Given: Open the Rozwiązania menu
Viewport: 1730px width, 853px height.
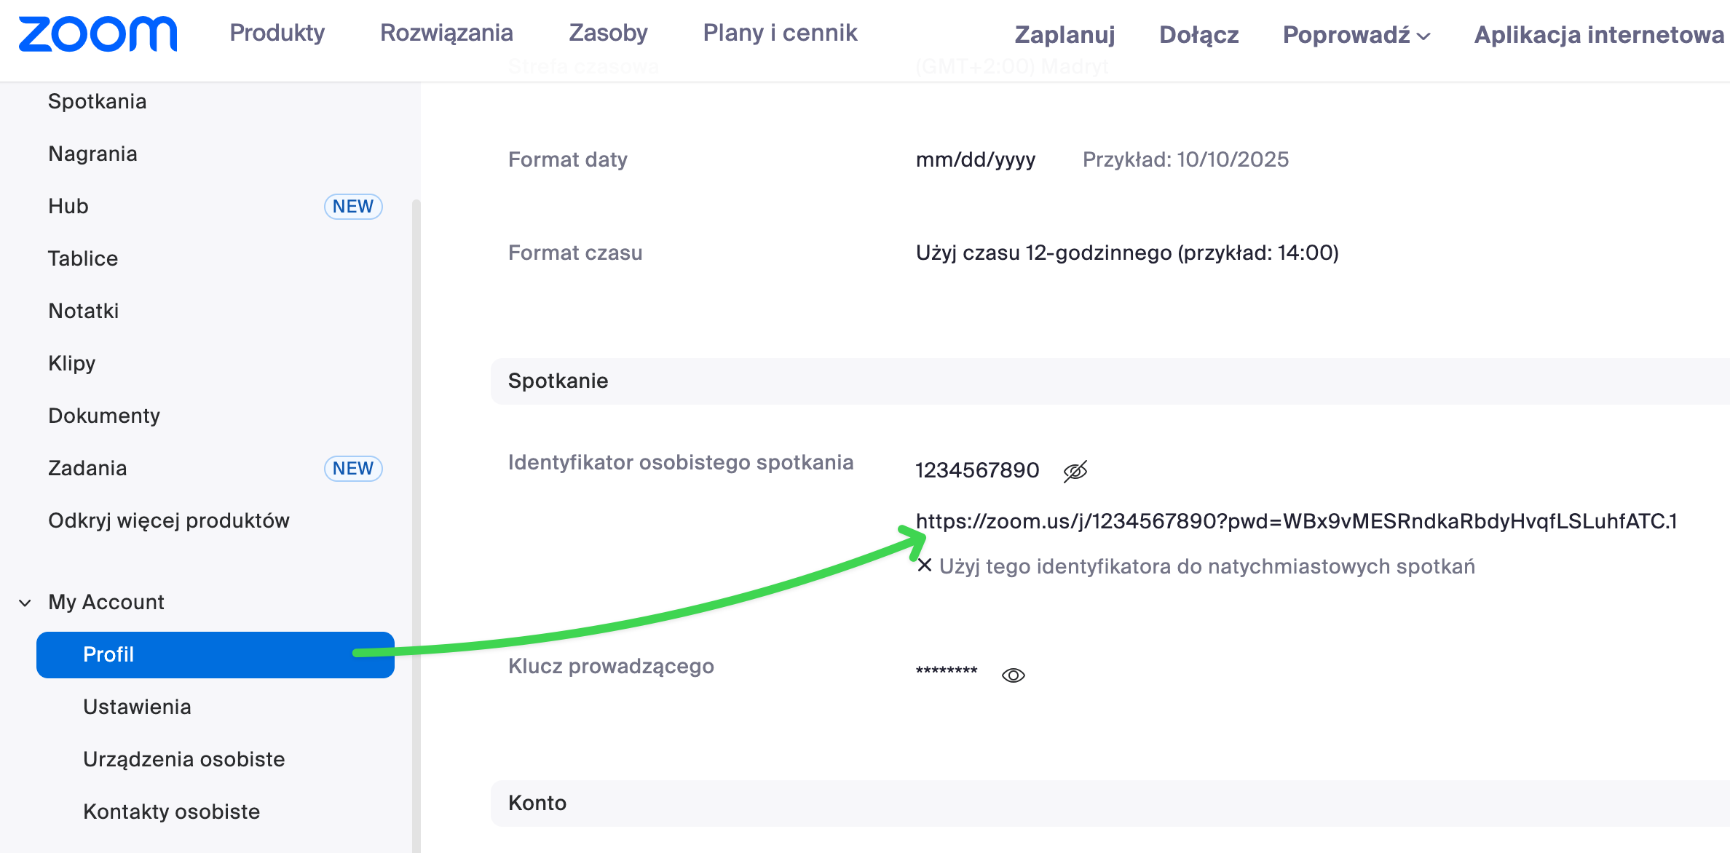Looking at the screenshot, I should tap(446, 33).
